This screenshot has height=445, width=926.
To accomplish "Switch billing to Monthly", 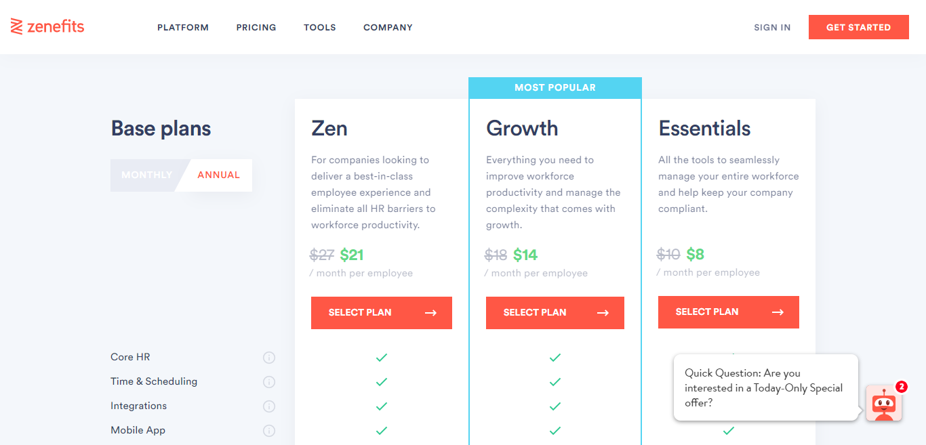I will point(146,175).
